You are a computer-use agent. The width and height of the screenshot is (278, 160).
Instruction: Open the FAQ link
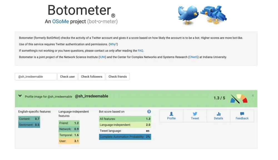[x=140, y=51]
